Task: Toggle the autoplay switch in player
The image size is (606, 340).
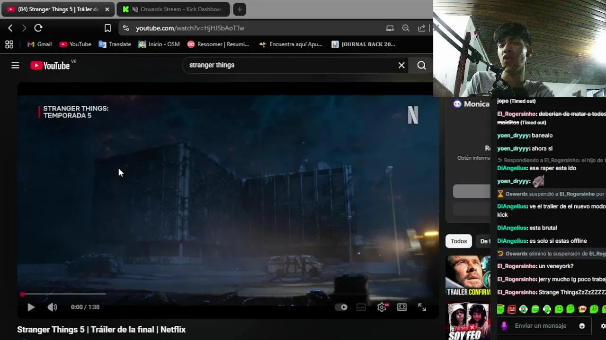Action: coord(341,307)
